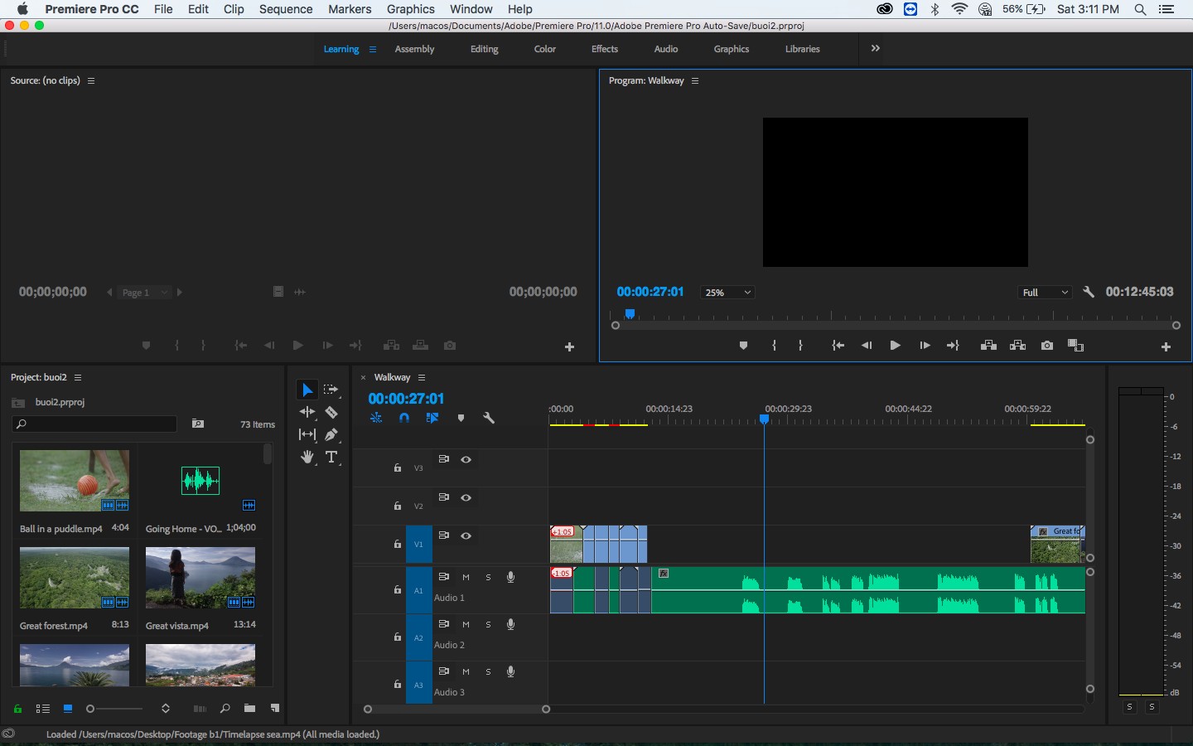Open the 25% zoom level dropdown

tap(727, 293)
